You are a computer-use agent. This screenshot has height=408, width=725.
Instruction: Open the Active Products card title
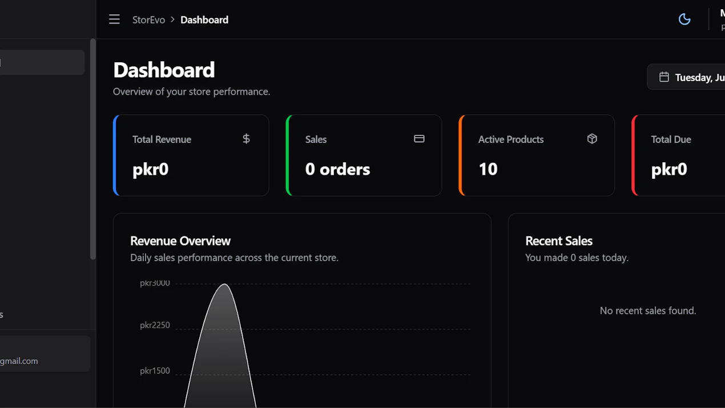(x=511, y=139)
